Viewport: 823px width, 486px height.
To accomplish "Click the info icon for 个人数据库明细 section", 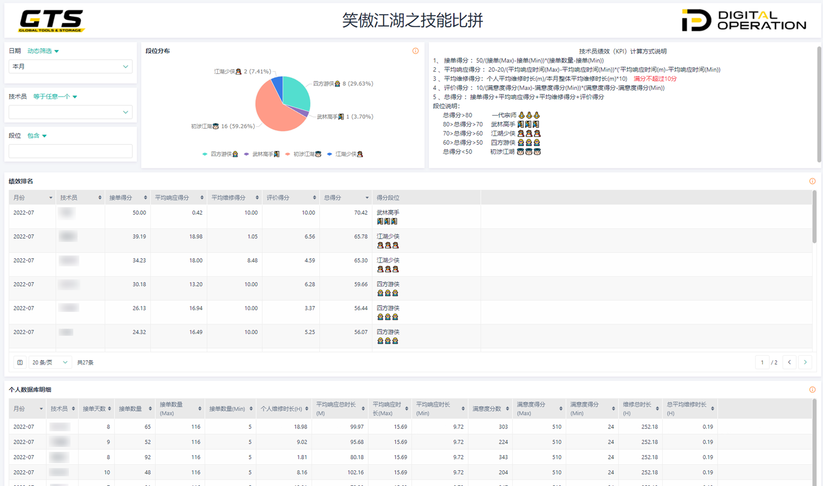I will pyautogui.click(x=812, y=389).
